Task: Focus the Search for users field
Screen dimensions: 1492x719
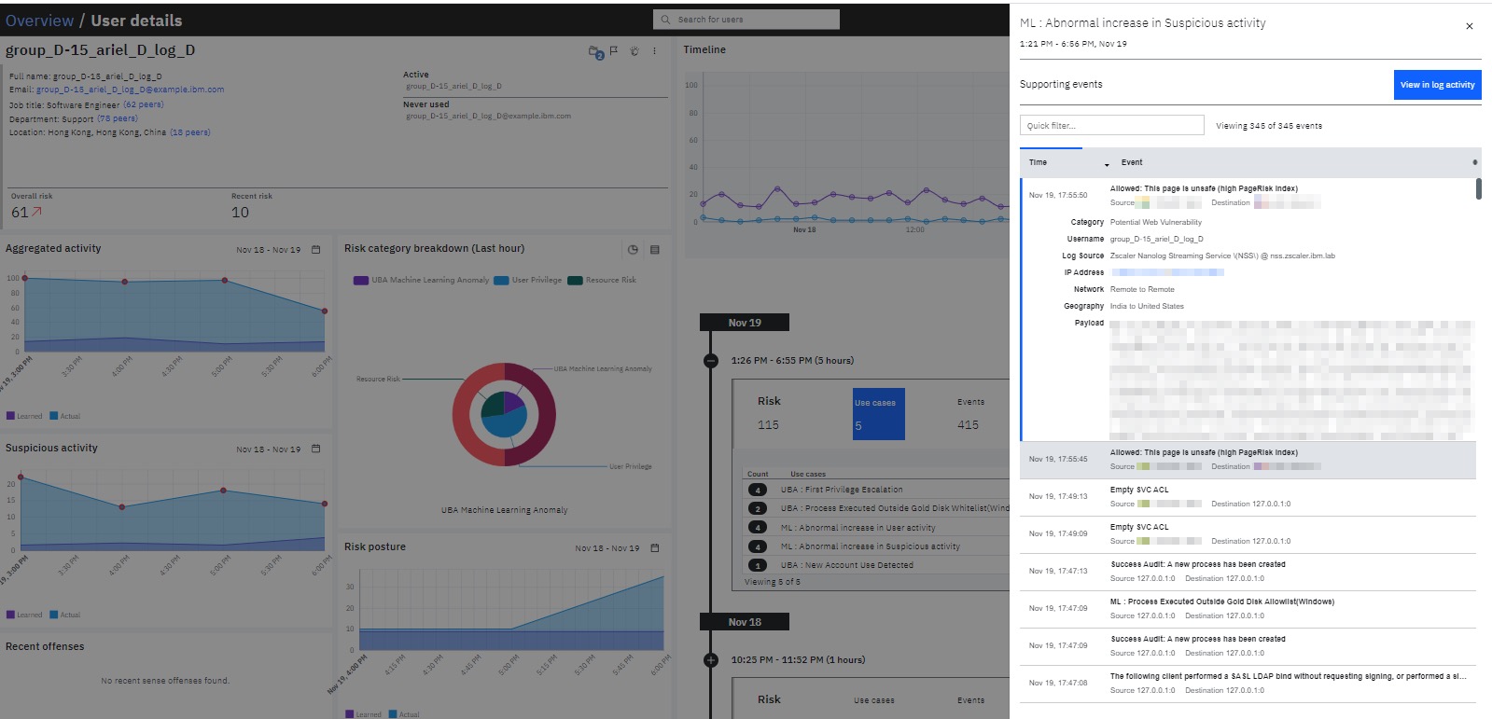Action: (746, 20)
